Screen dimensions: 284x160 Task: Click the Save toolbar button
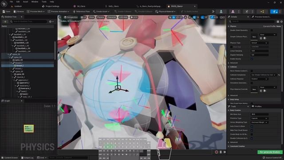point(6,12)
